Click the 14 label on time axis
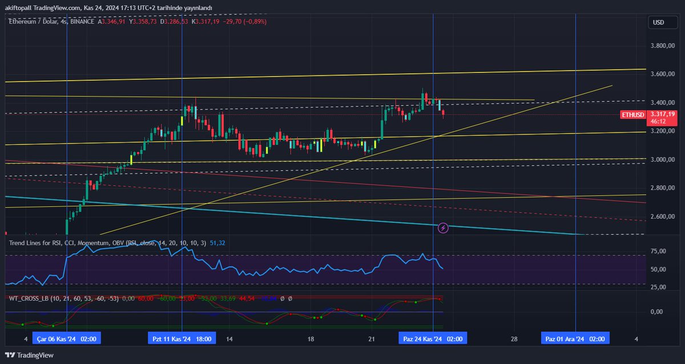 click(229, 339)
